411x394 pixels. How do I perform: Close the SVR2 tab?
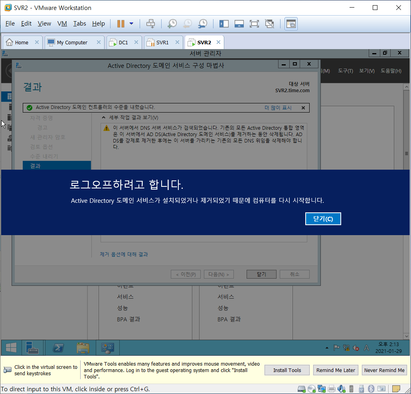coord(218,42)
